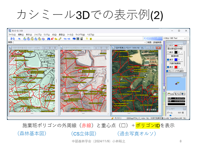Click the beige cylinder map disc toolbar icon
The image size is (197, 148).
pyautogui.click(x=32, y=39)
